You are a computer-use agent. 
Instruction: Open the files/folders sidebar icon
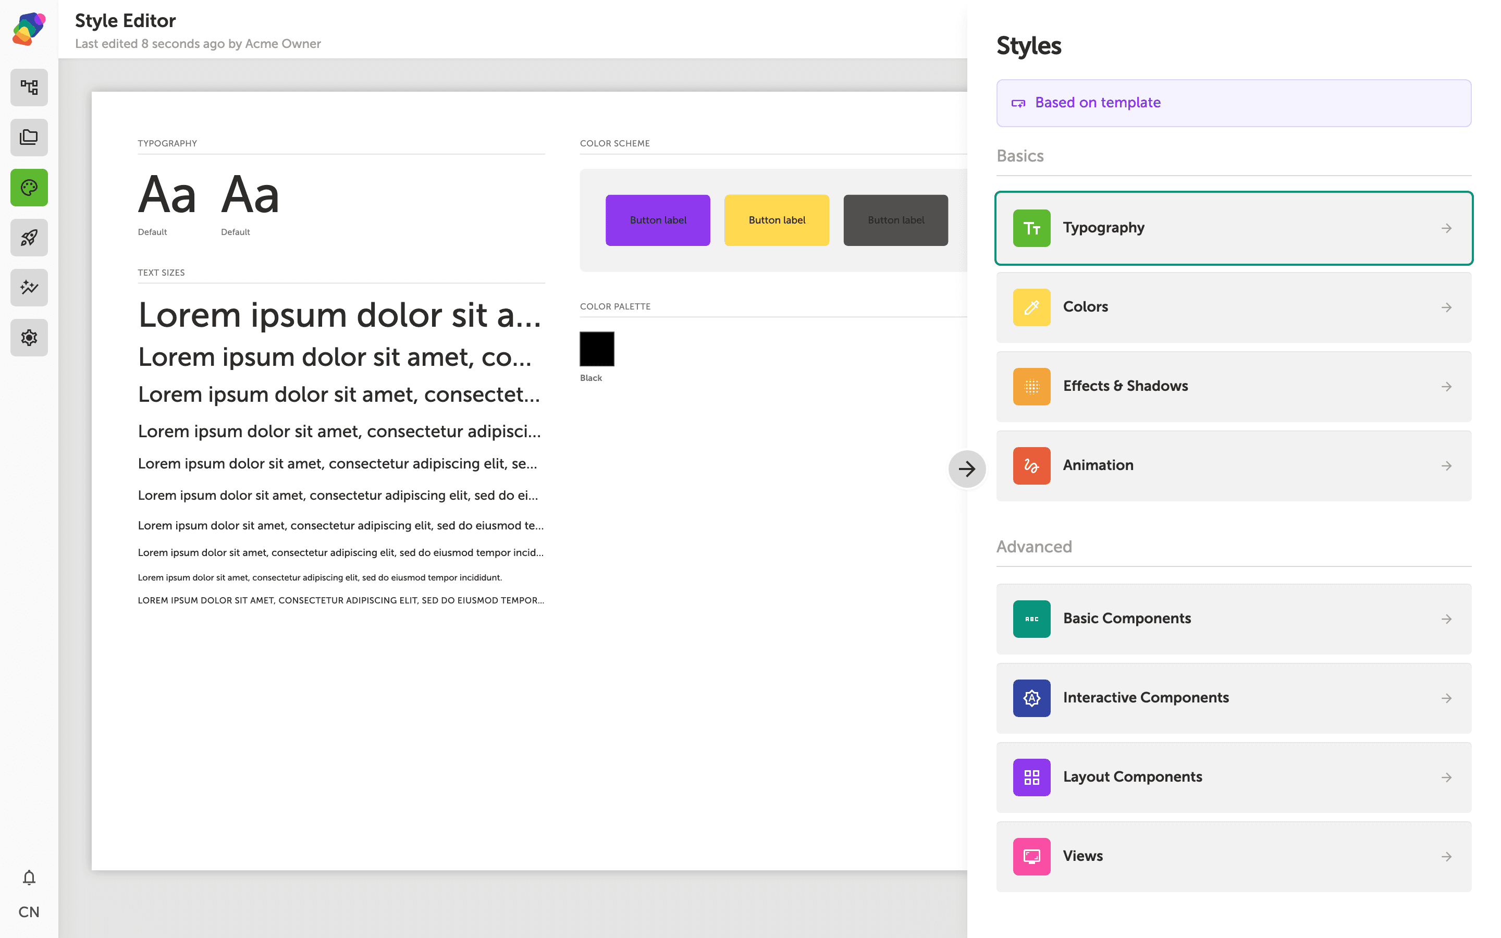(x=29, y=137)
